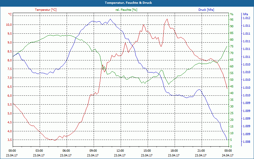Image resolution: width=254 pixels, height=159 pixels.
Task: Click the 9,5 temperature axis value
Action: coord(10,34)
